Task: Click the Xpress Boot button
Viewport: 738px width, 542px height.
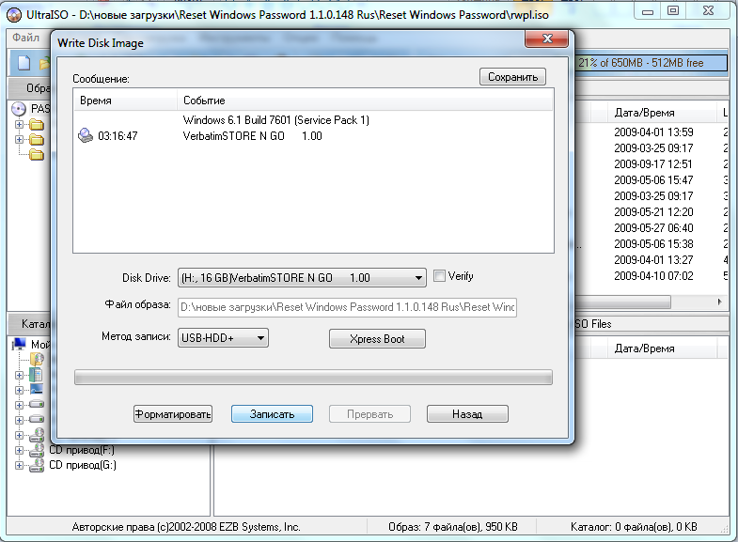Action: point(377,339)
